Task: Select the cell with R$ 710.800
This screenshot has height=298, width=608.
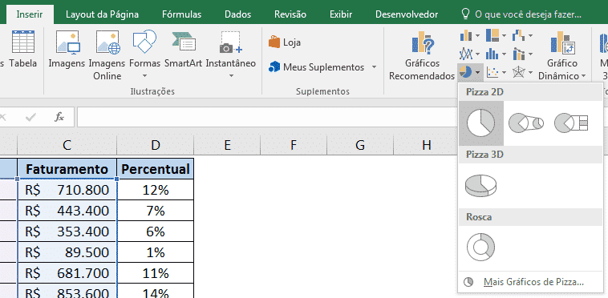Action: pos(67,190)
